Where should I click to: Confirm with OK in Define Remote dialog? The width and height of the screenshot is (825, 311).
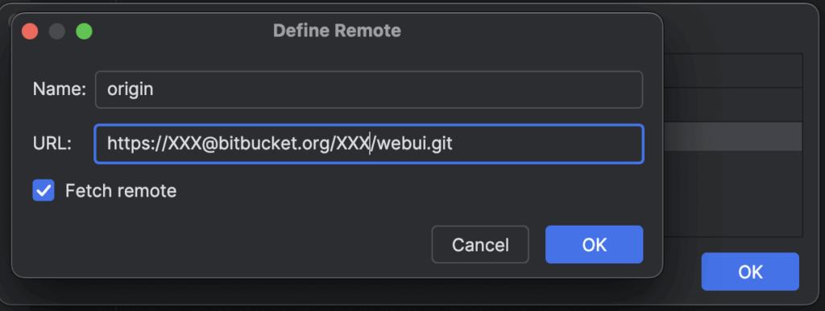tap(594, 245)
